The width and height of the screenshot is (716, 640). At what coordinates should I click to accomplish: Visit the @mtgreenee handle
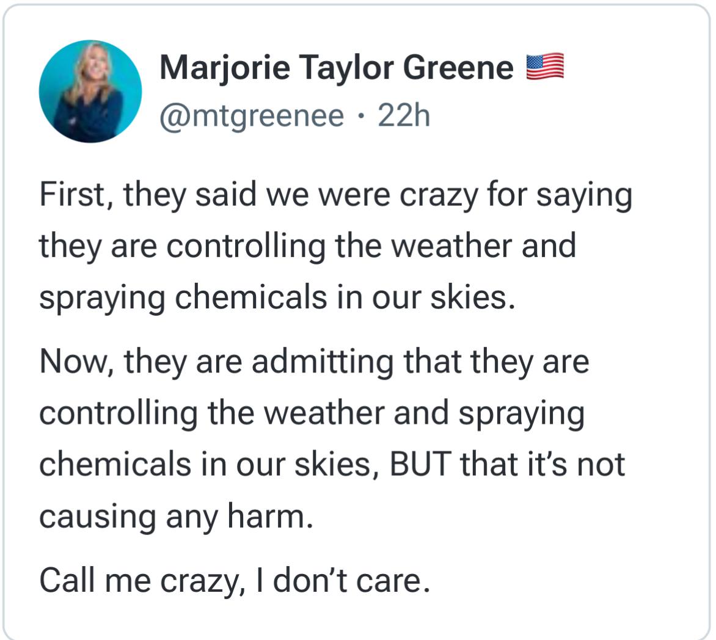(252, 116)
